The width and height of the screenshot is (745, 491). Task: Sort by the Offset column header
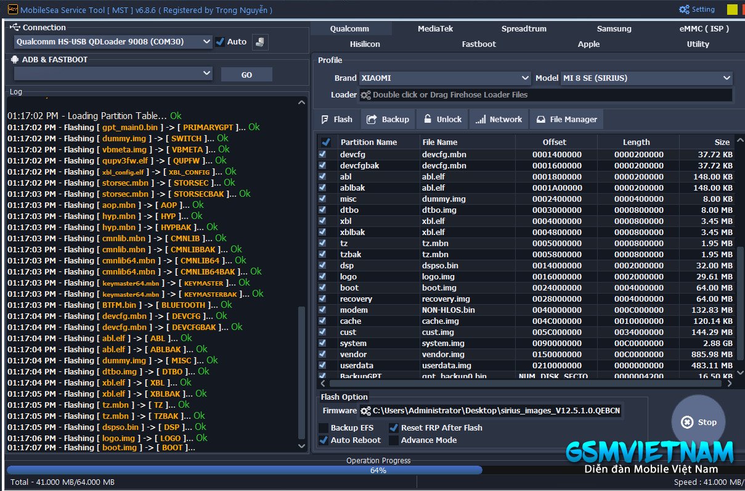tap(556, 142)
